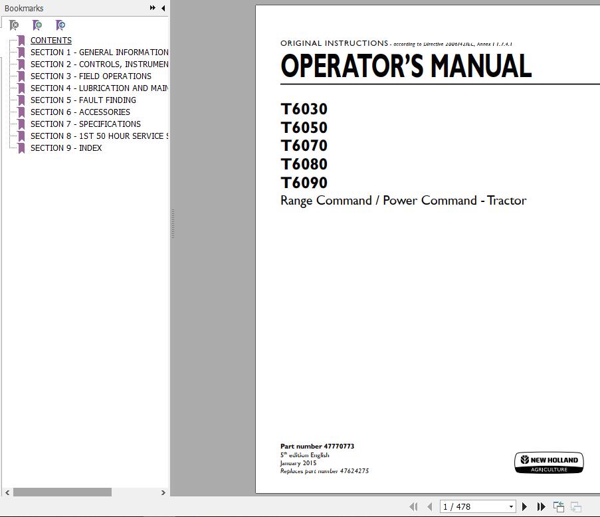Click bookmarks scrollbar right arrow
The image size is (600, 517).
[x=163, y=492]
